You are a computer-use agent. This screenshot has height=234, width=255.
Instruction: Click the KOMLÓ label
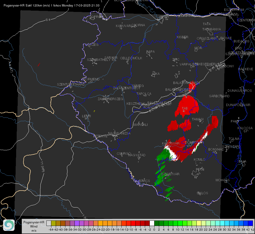pos(200,160)
